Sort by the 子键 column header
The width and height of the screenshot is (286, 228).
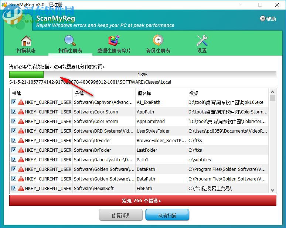tap(104, 93)
